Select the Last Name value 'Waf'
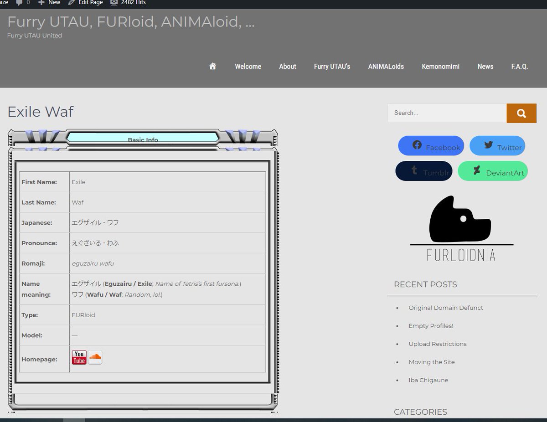The width and height of the screenshot is (547, 422). point(77,202)
